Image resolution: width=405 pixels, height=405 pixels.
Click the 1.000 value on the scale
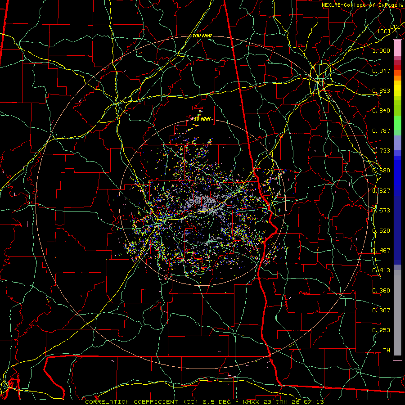[381, 50]
